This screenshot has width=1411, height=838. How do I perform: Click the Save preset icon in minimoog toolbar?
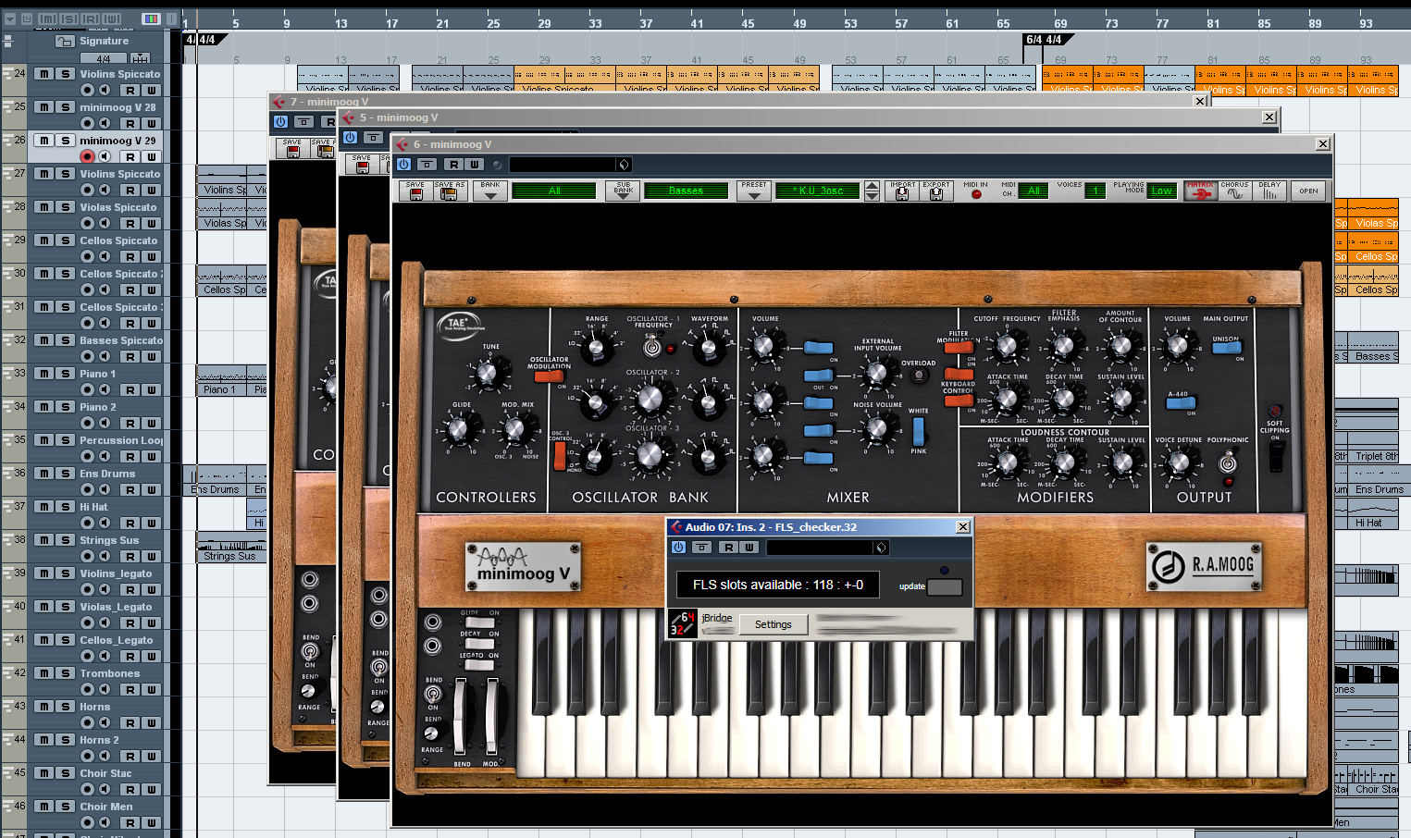click(415, 191)
